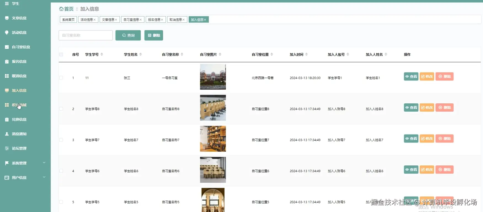Expand the 系统管理 submenu chevron
Screen dimensions: 483x212
click(44, 163)
